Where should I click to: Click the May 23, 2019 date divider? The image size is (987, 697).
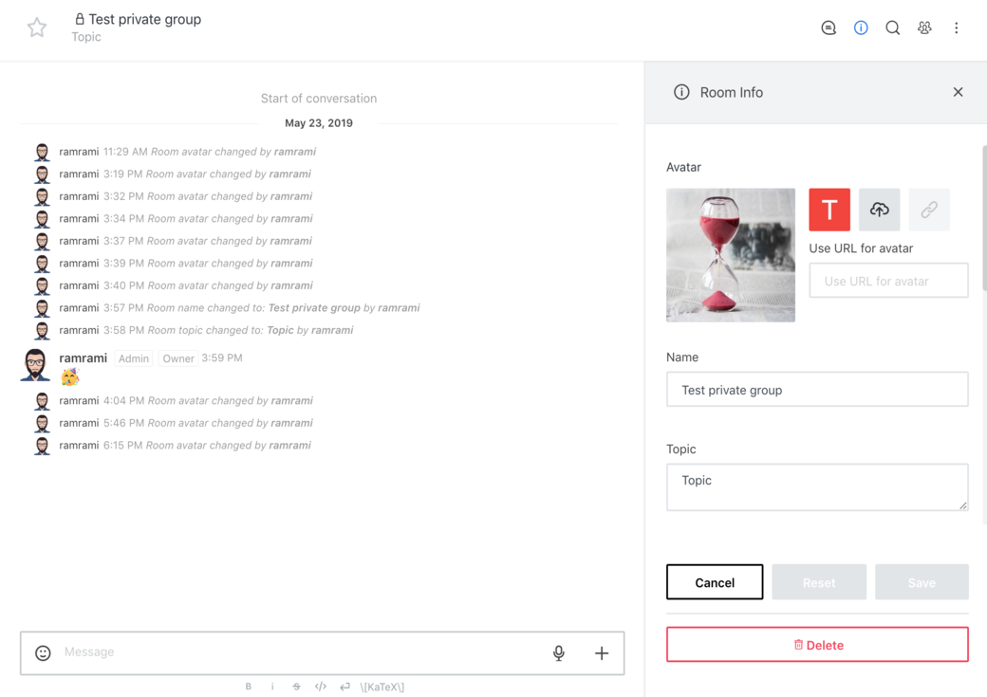pos(319,123)
